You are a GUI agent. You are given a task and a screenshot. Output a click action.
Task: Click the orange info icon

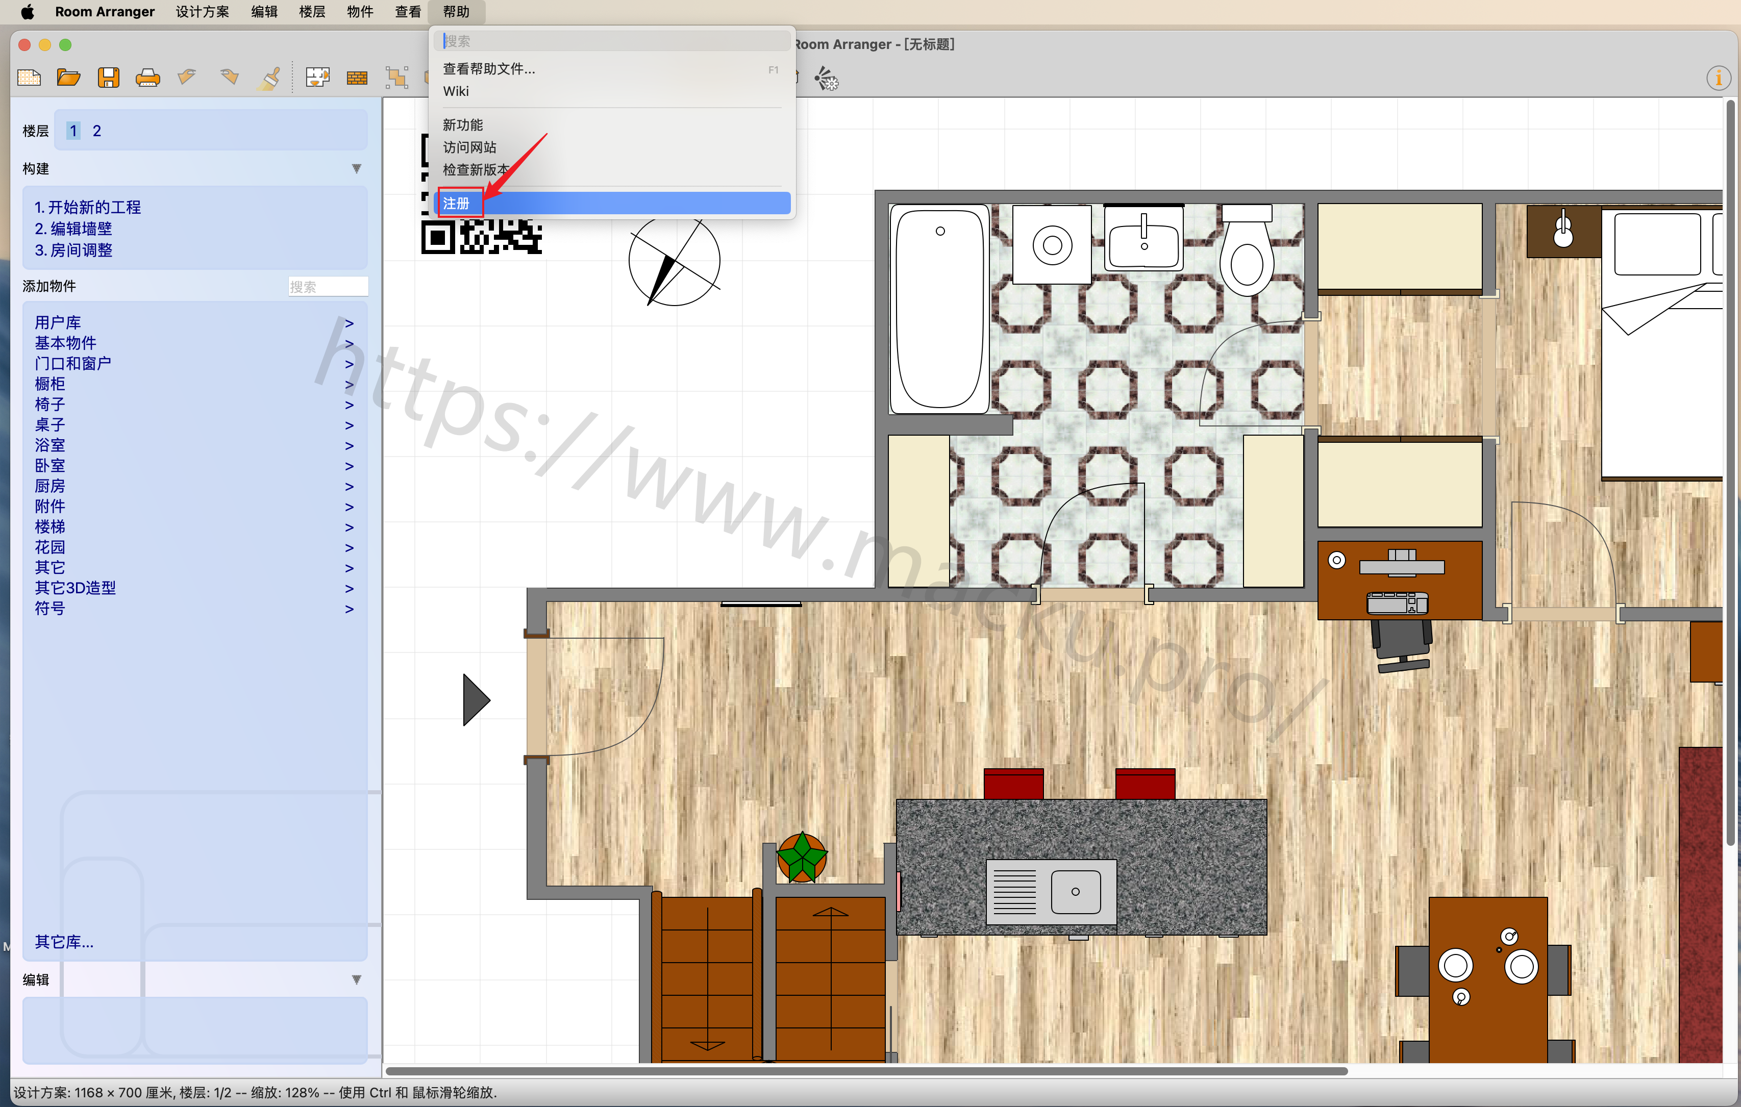pyautogui.click(x=1719, y=78)
